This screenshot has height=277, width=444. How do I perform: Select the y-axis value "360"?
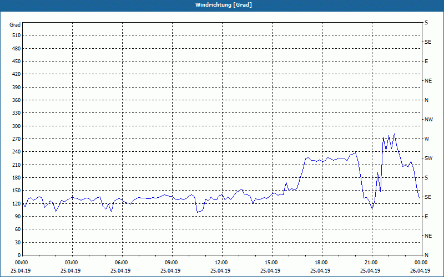point(17,100)
